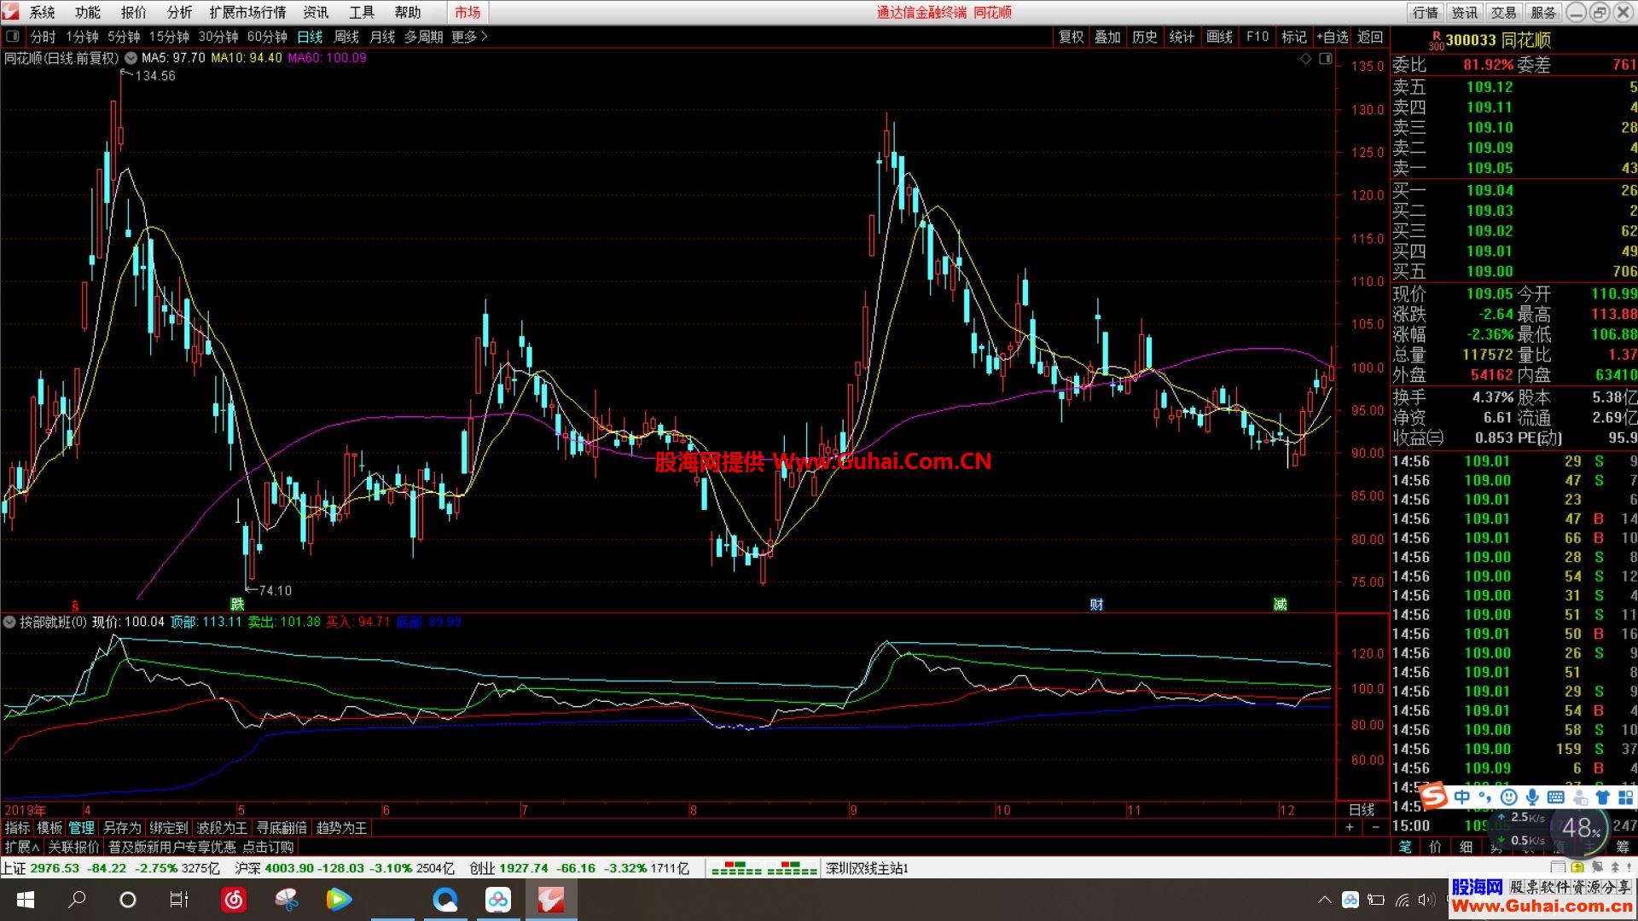Click the 交易 button at top right
The height and width of the screenshot is (921, 1638).
tap(1504, 12)
